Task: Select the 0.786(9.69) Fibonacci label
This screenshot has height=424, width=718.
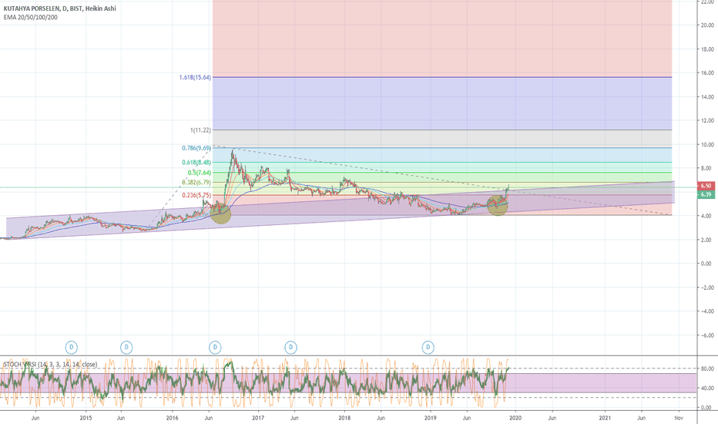Action: point(196,148)
